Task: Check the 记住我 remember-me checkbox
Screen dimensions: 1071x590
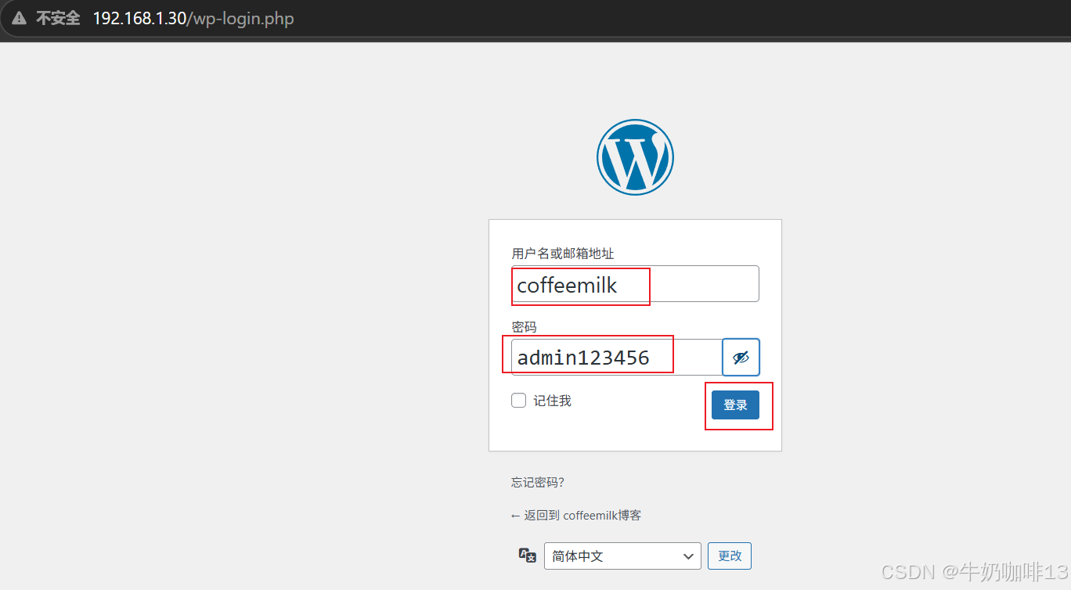Action: click(x=518, y=401)
